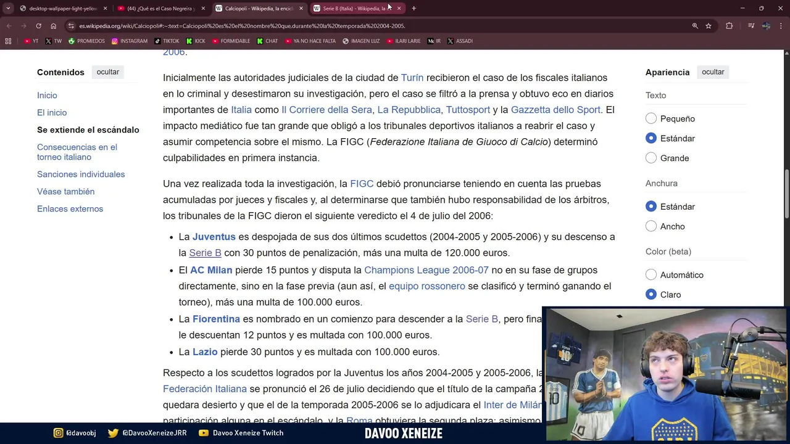Screen dimensions: 790x444
Task: Open the Lazio article link
Action: (x=205, y=352)
